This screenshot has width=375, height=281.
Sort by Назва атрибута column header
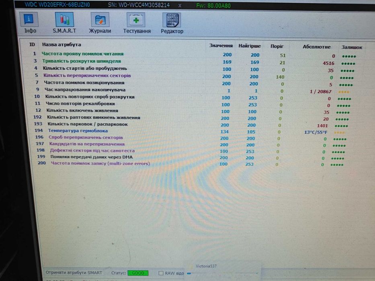61,45
